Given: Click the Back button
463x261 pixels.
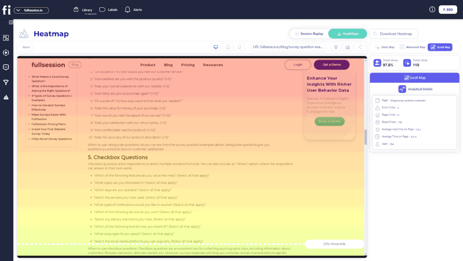Looking at the screenshot, I should click(26, 47).
